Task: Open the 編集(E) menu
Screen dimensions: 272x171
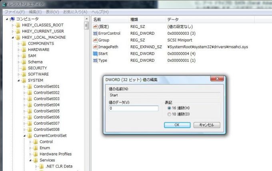Action: (35, 12)
